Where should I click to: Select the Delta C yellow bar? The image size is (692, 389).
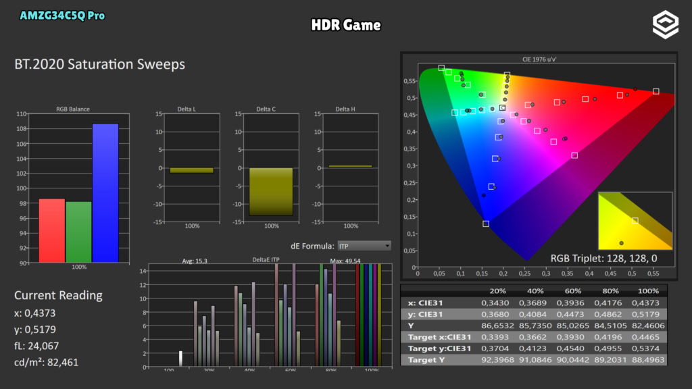point(271,192)
